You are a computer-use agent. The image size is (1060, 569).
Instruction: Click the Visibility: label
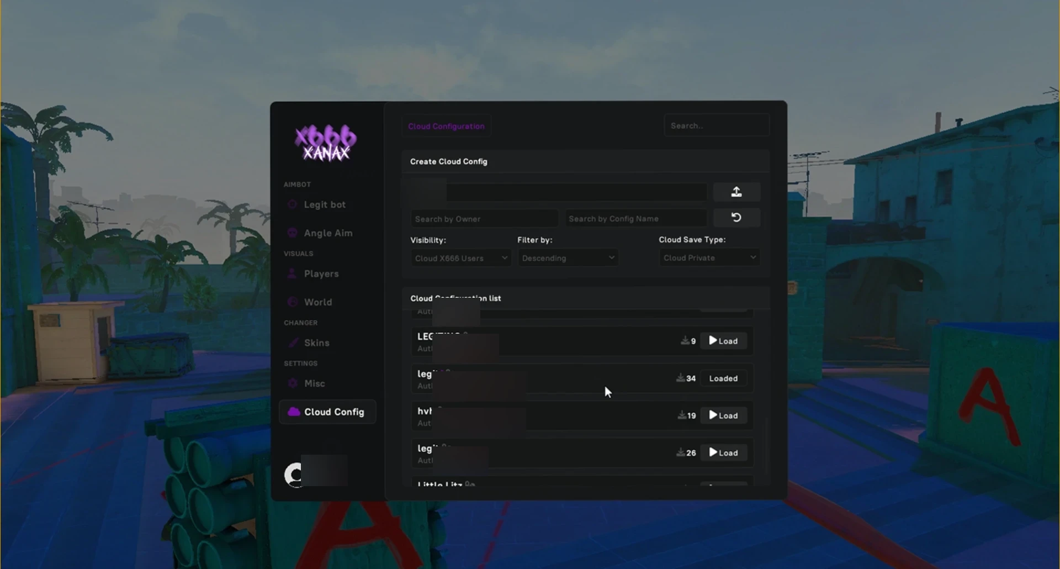[428, 240]
